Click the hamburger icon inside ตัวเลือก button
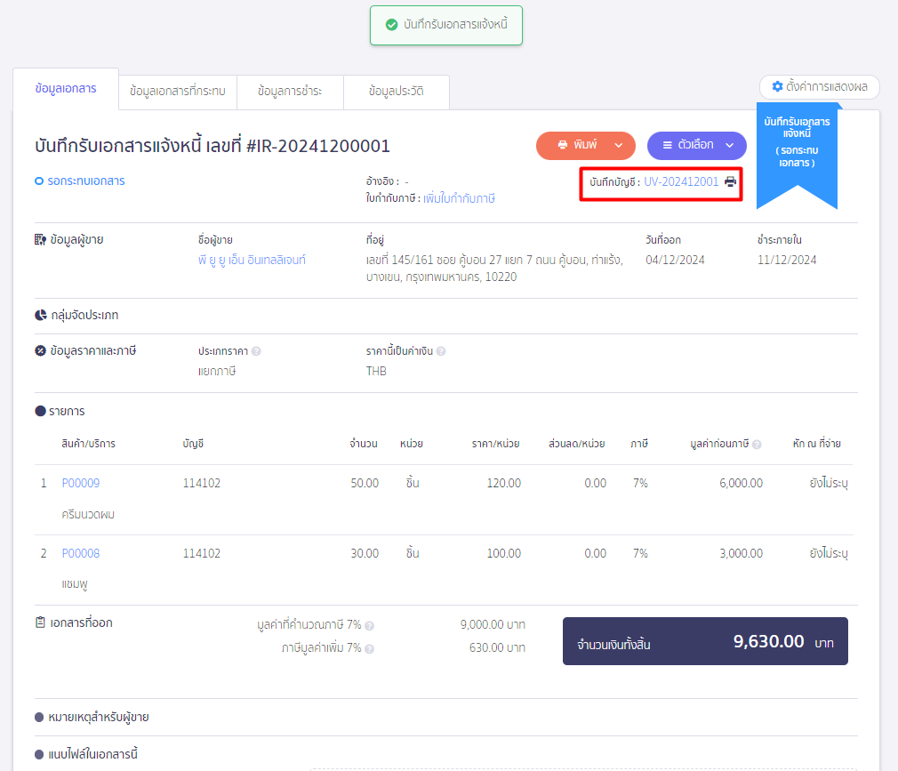Screen dimensions: 898x771 [666, 145]
